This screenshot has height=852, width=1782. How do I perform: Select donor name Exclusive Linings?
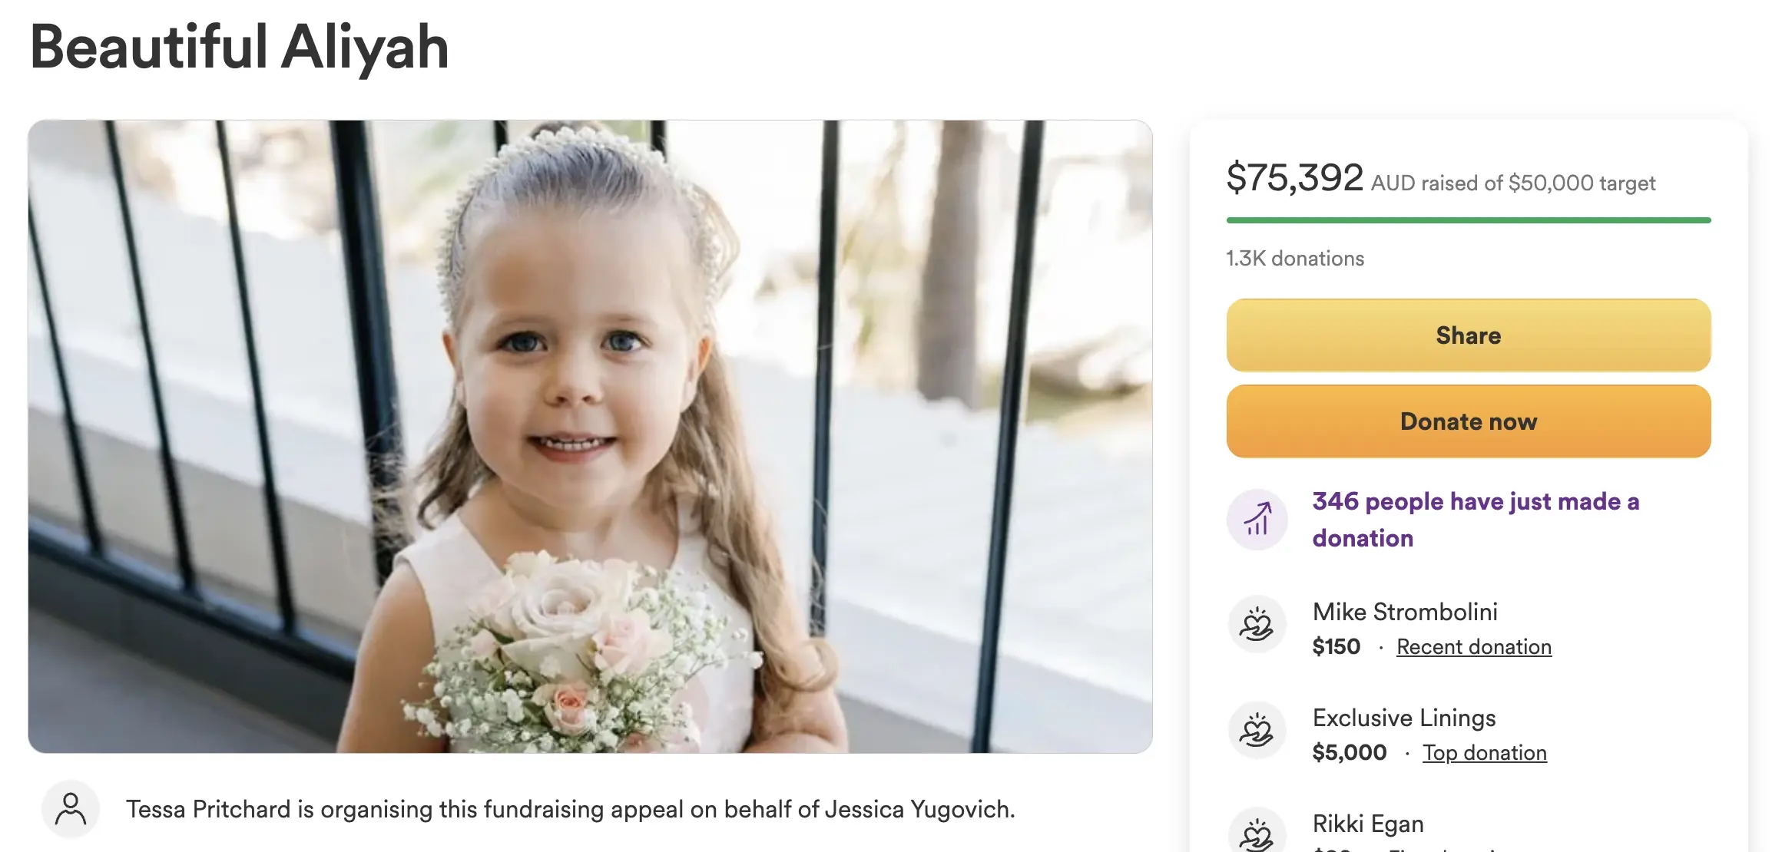[x=1404, y=718]
